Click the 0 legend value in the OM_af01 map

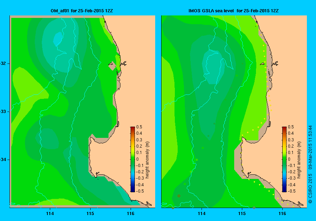click(137, 159)
